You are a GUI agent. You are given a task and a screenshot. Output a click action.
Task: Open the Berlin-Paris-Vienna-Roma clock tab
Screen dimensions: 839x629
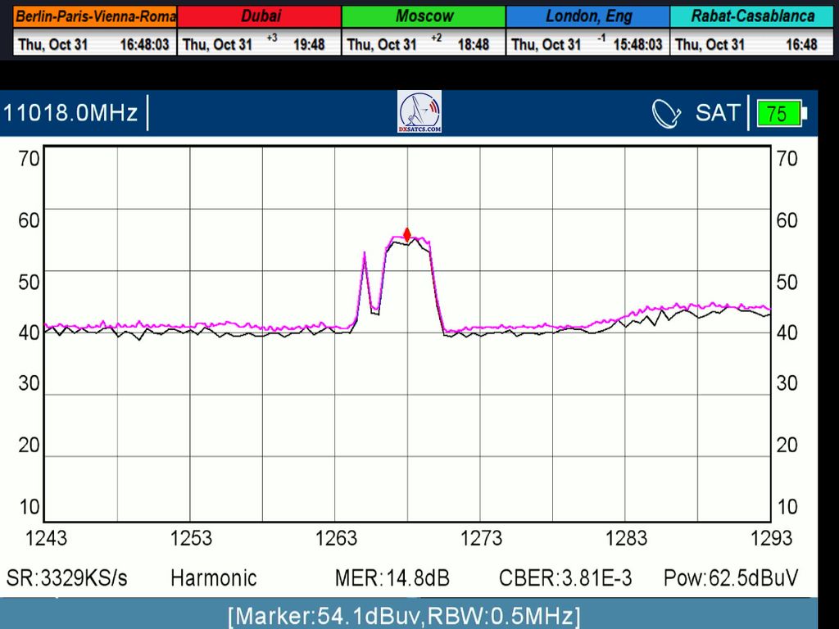click(x=95, y=16)
